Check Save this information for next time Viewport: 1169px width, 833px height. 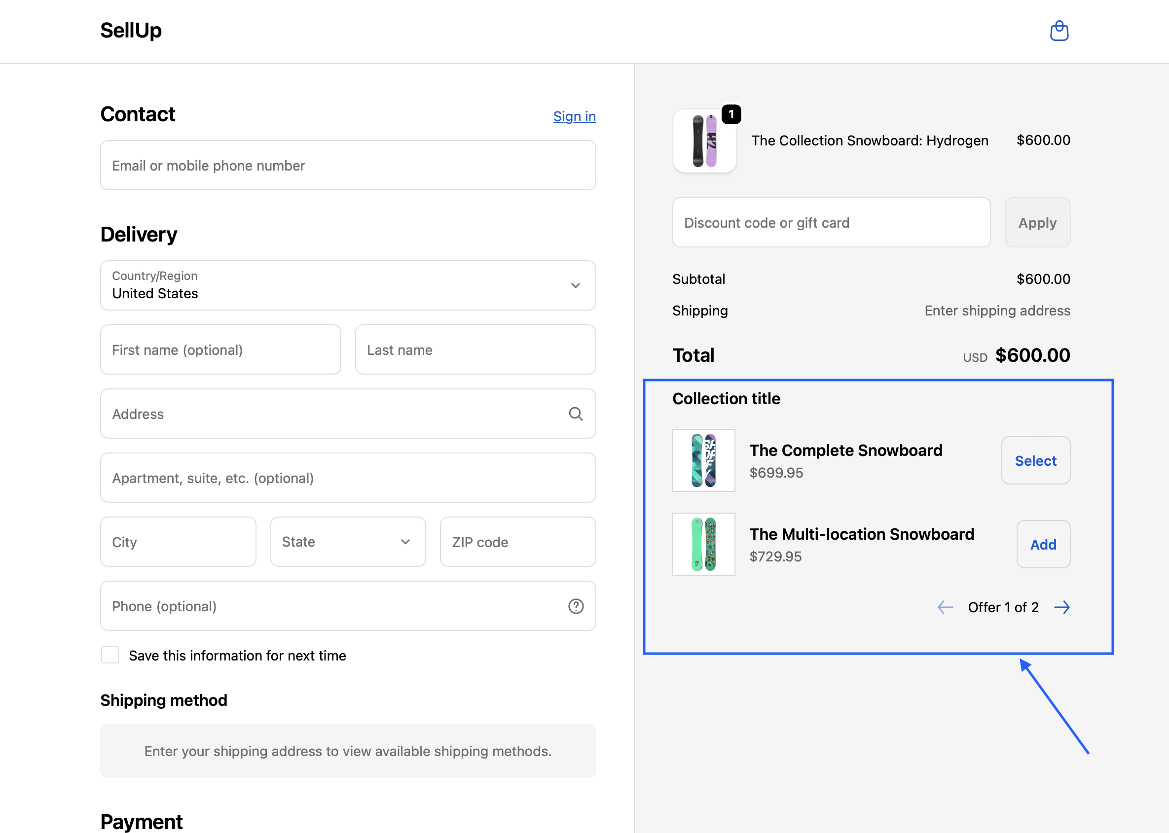pos(110,655)
